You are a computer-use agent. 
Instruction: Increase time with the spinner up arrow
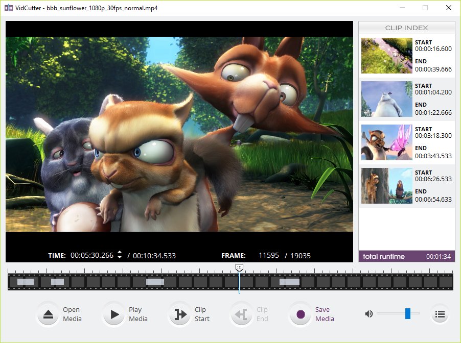(120, 252)
